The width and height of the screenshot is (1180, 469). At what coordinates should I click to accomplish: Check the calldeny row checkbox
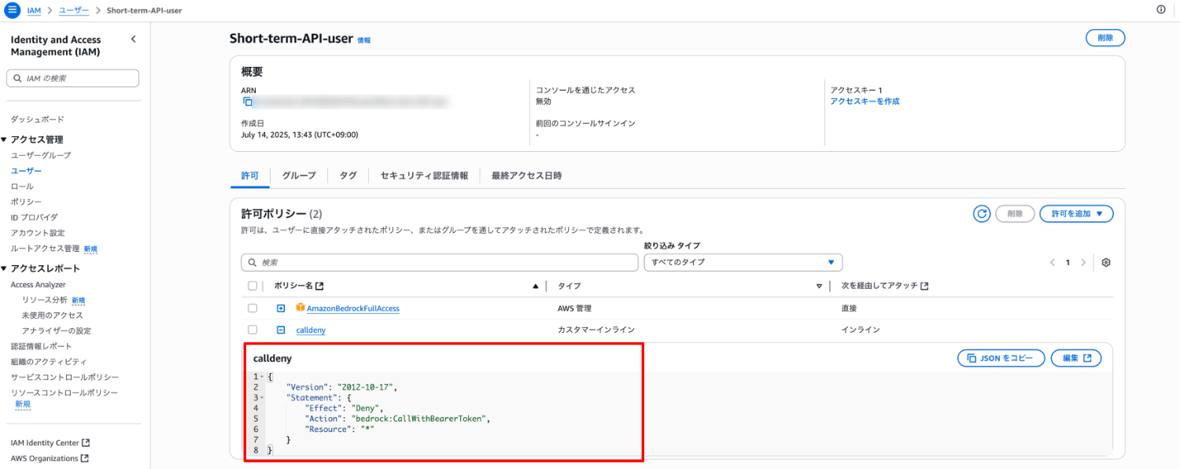point(253,330)
